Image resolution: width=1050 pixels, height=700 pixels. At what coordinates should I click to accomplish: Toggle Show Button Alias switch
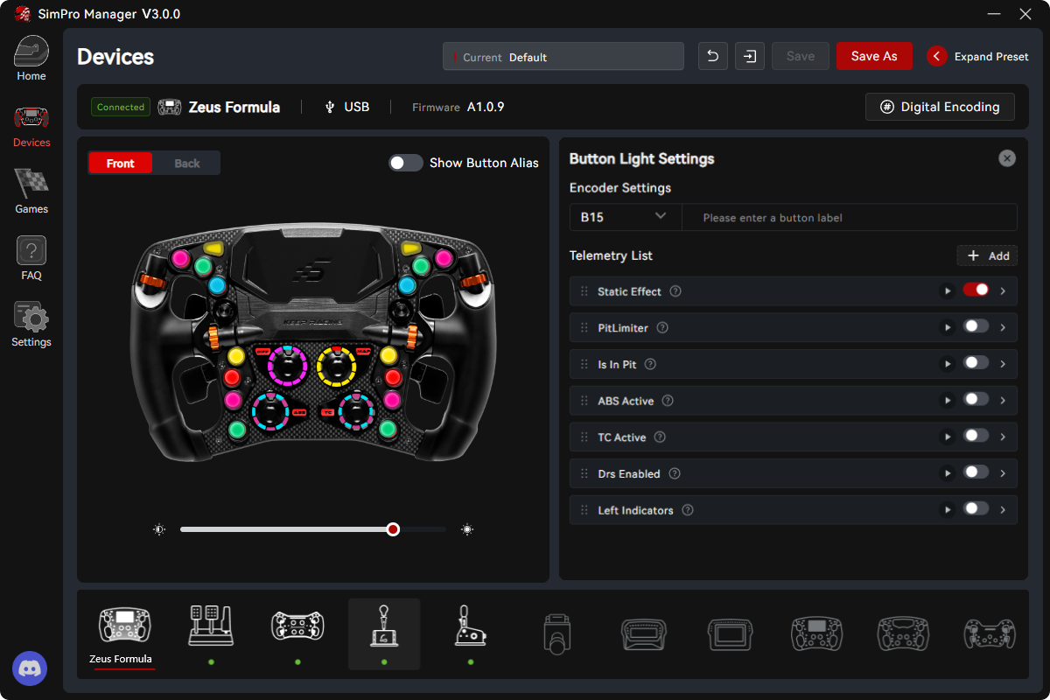(406, 163)
